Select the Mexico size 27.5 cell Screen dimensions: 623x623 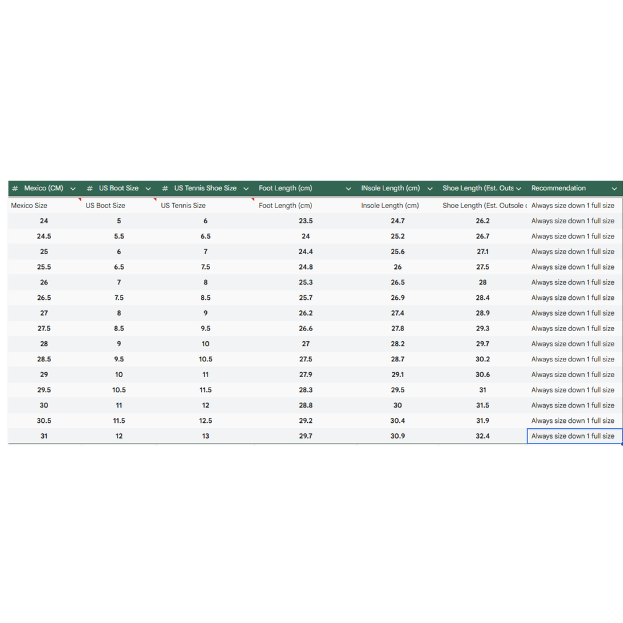tap(45, 329)
